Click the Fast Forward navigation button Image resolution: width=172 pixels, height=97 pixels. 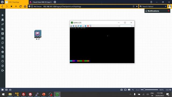(x=16, y=6)
